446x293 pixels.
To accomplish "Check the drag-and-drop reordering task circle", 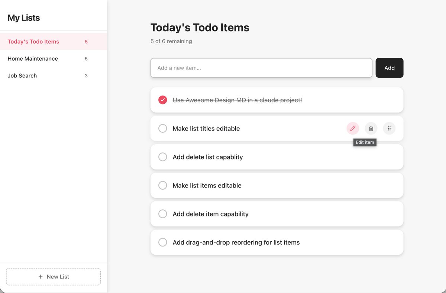I will [162, 242].
